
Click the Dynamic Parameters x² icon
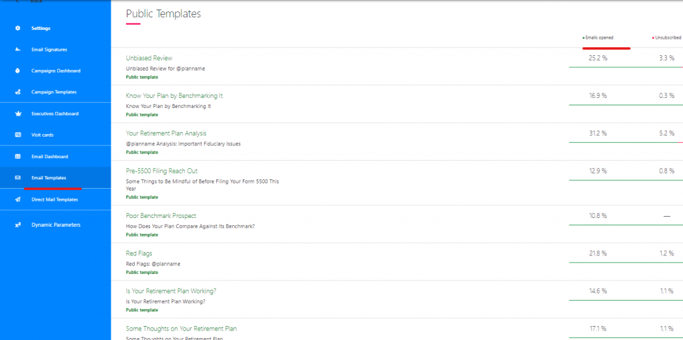[18, 225]
